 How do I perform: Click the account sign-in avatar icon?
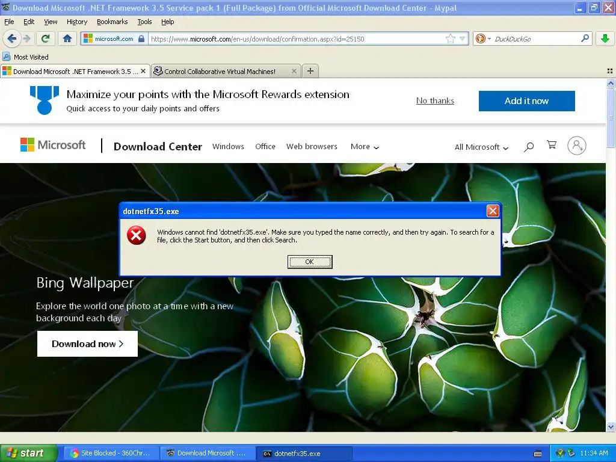(577, 146)
